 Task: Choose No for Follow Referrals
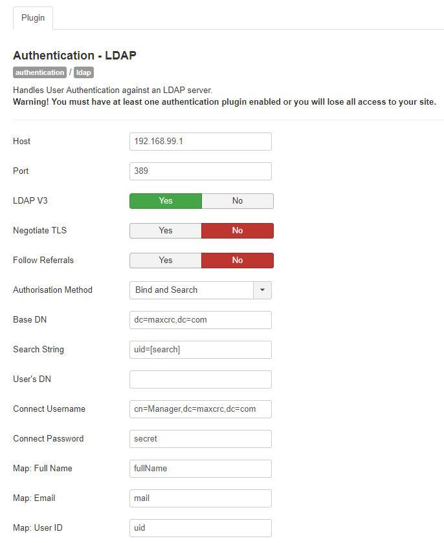238,261
